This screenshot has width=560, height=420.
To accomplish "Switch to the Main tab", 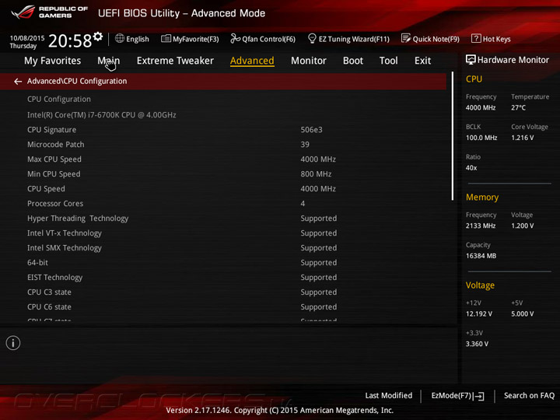I will 109,61.
